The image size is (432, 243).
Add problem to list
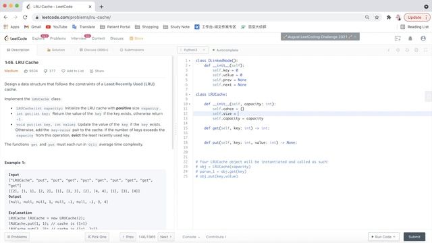tap(72, 71)
